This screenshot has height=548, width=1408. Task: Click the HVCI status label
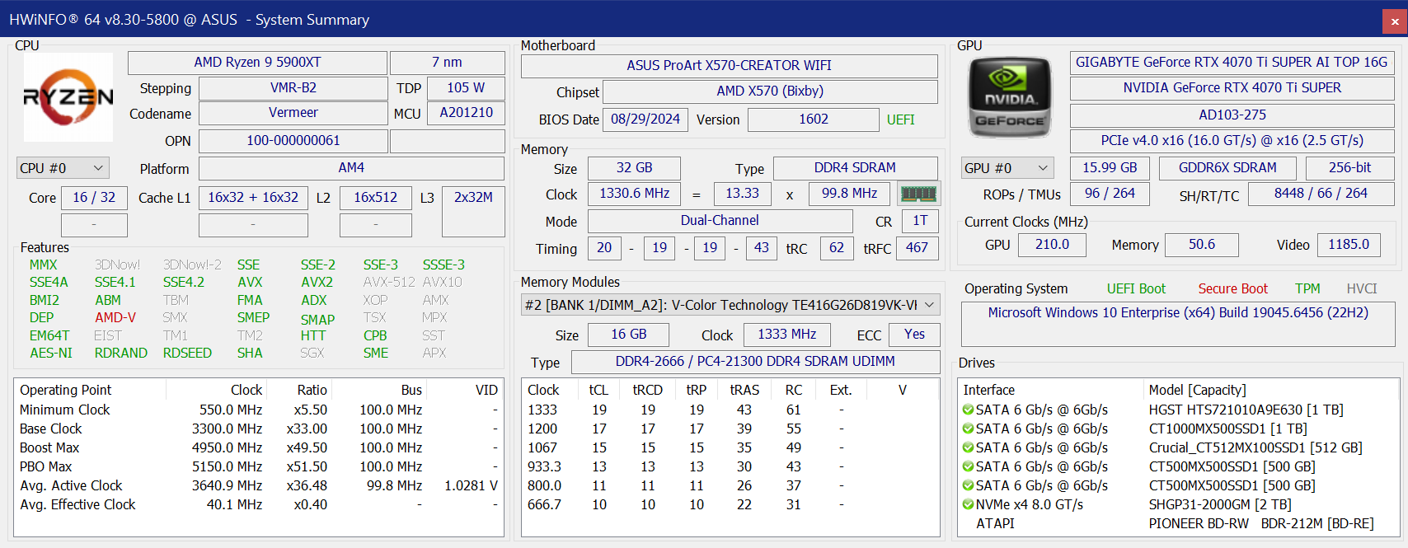click(x=1362, y=289)
